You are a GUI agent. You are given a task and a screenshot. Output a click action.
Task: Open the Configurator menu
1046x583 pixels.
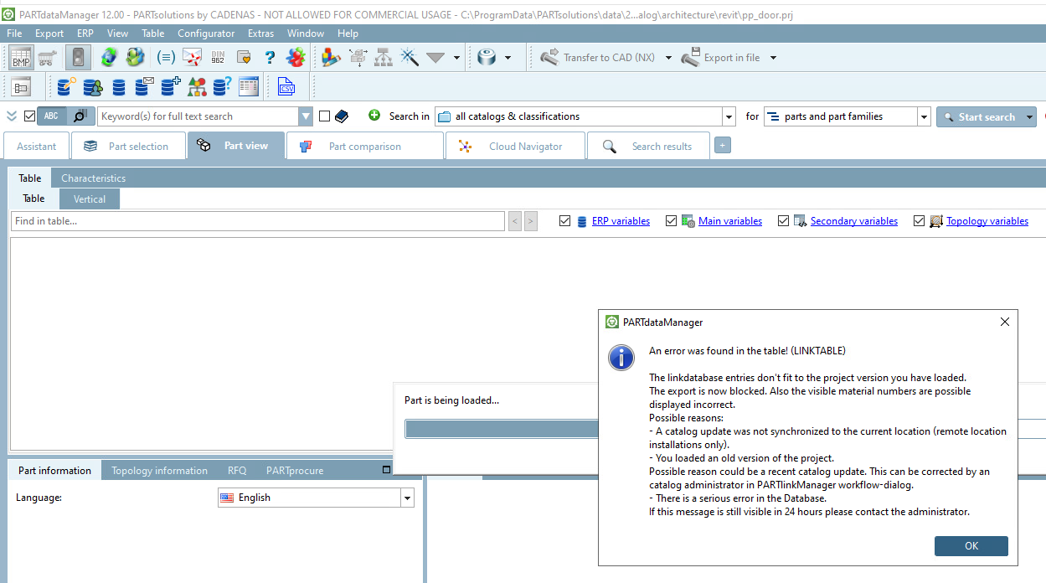pyautogui.click(x=206, y=34)
